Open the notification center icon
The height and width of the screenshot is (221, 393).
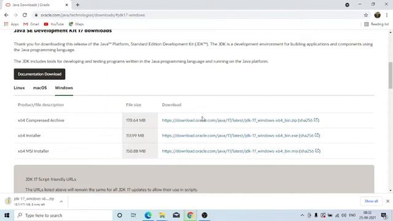click(x=384, y=215)
